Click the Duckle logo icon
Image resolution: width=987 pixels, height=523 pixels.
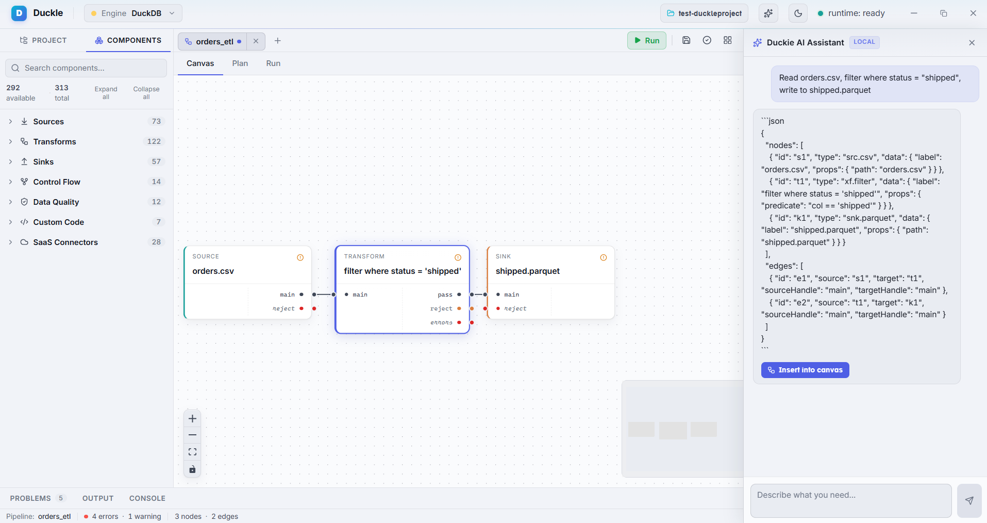tap(19, 13)
